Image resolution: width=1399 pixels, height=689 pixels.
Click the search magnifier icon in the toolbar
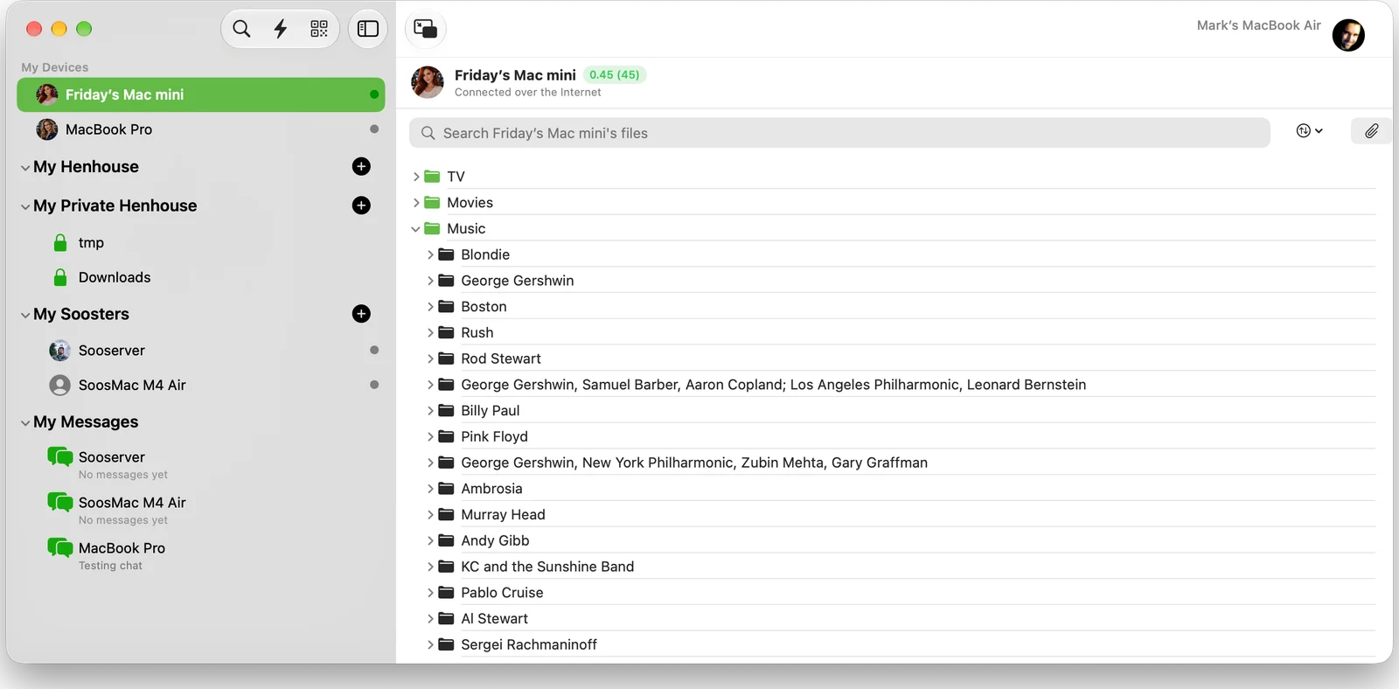coord(241,29)
